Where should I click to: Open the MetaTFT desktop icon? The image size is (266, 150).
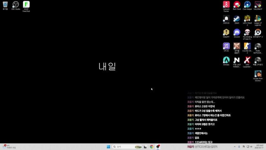point(226,32)
